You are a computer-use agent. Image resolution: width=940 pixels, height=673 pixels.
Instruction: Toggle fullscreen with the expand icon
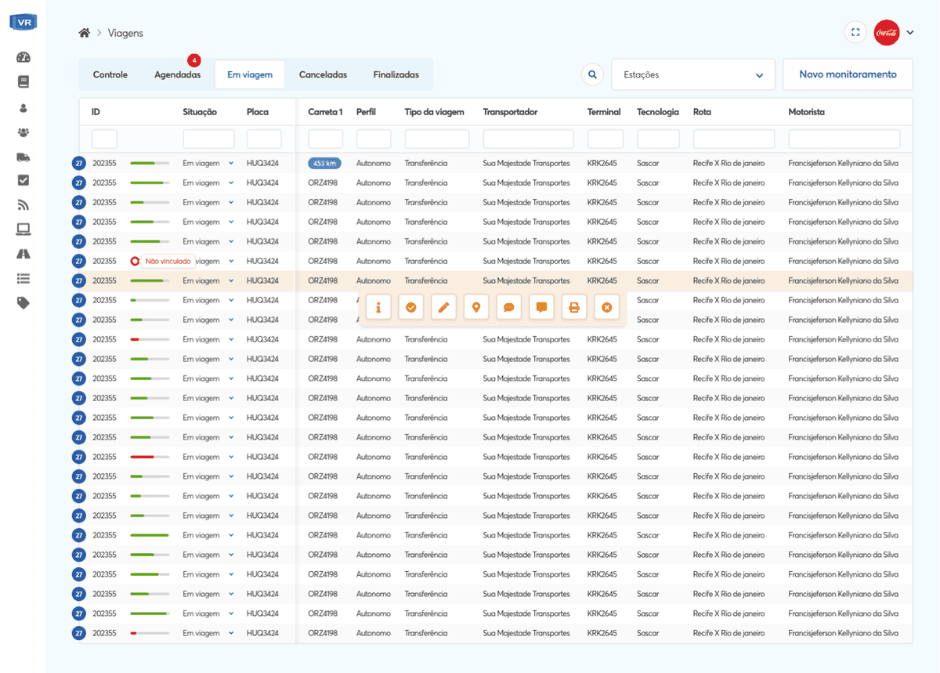pos(855,33)
